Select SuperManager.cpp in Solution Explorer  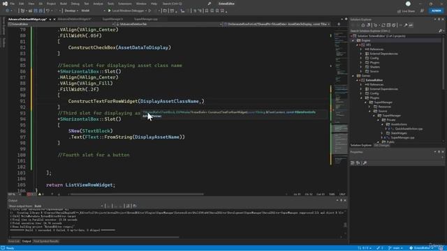click(402, 138)
